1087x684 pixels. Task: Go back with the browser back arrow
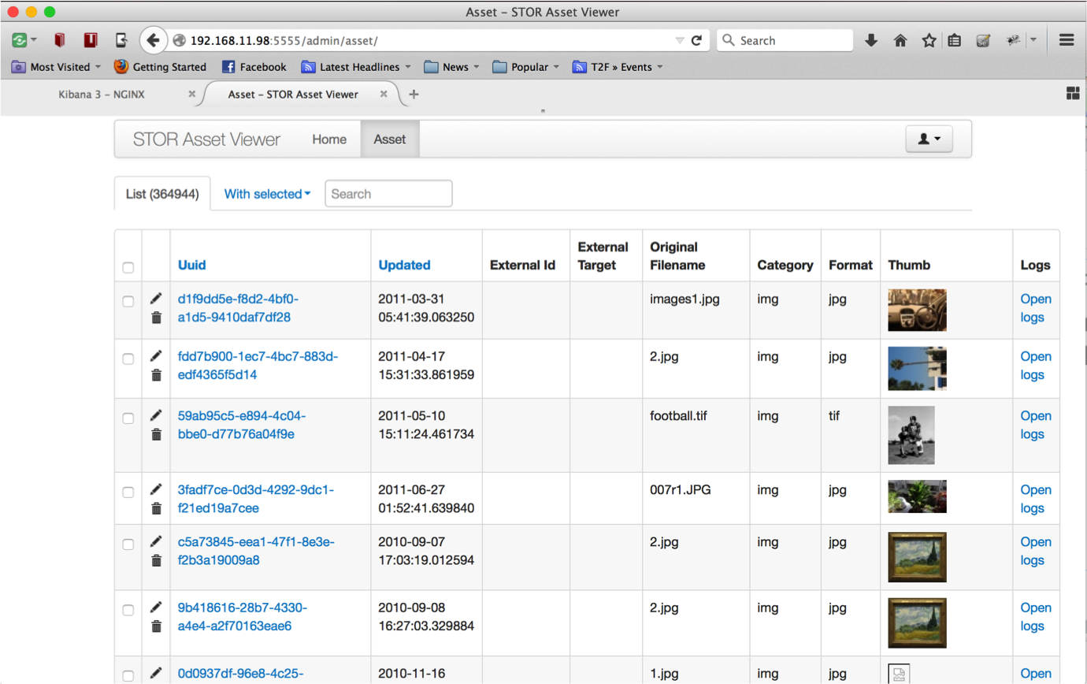(153, 40)
